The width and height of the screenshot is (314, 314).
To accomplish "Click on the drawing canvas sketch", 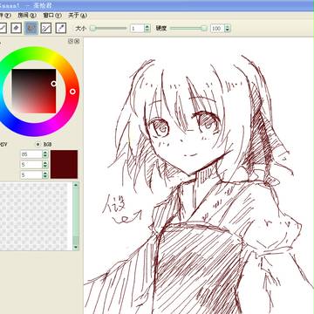I will 199,175.
